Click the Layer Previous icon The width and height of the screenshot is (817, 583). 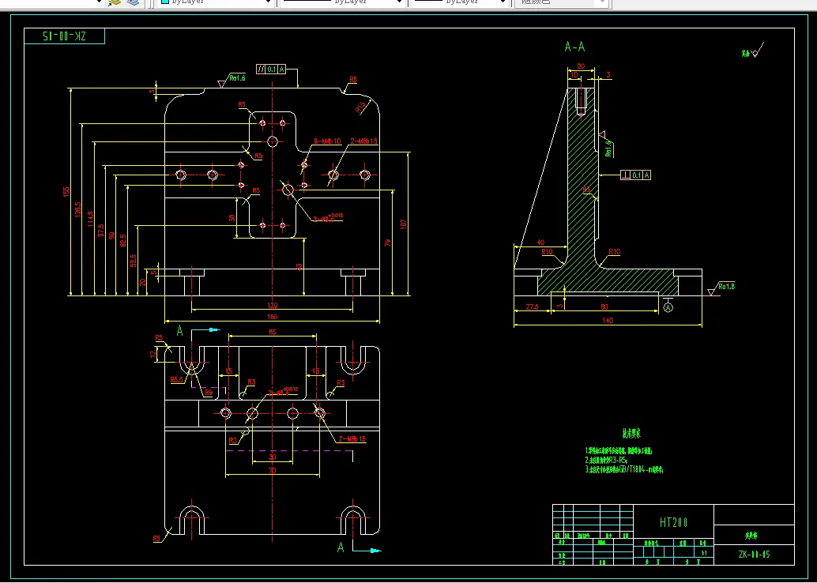[133, 2]
